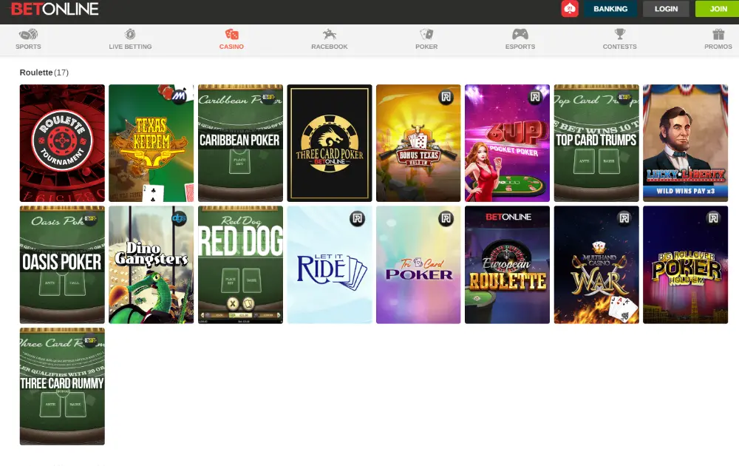739x466 pixels.
Task: Launch Let It Ride game
Action: [330, 265]
